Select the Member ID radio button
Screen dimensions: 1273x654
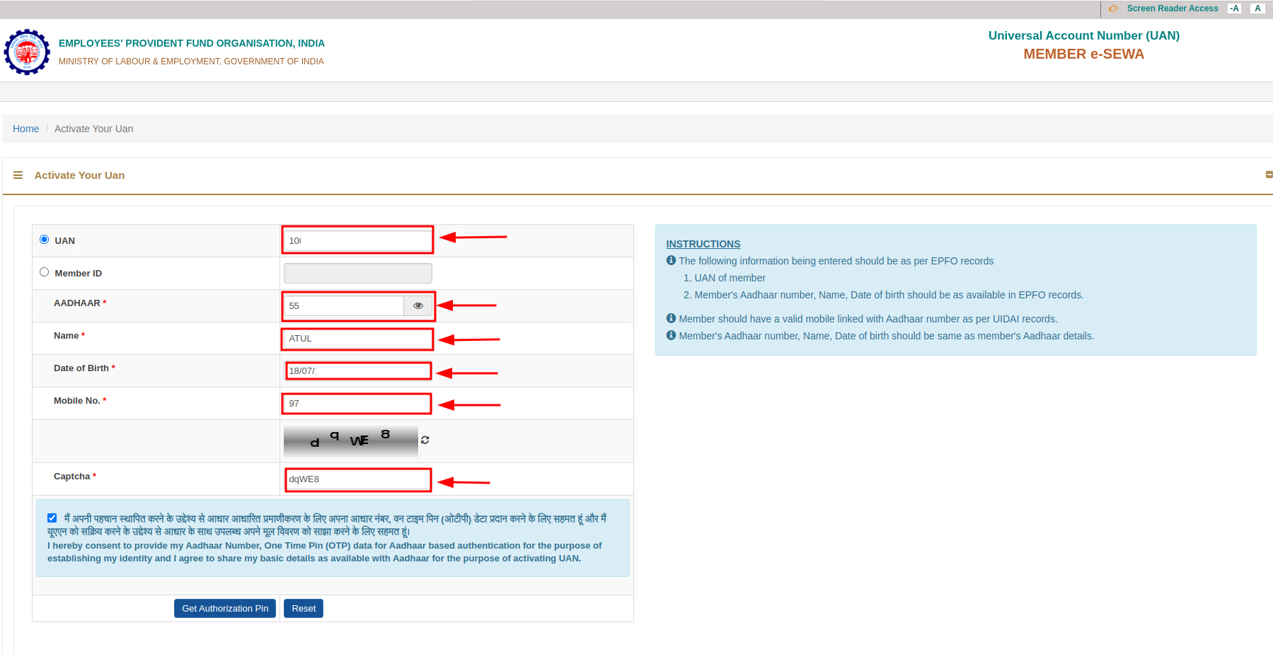[45, 272]
